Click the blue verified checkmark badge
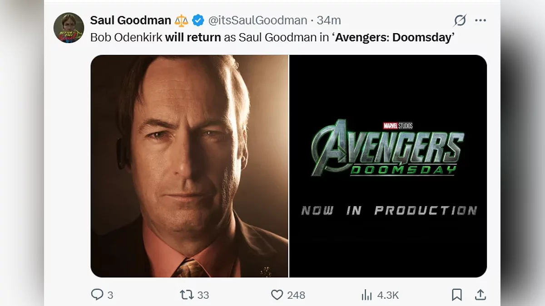This screenshot has width=545, height=306. [x=198, y=20]
